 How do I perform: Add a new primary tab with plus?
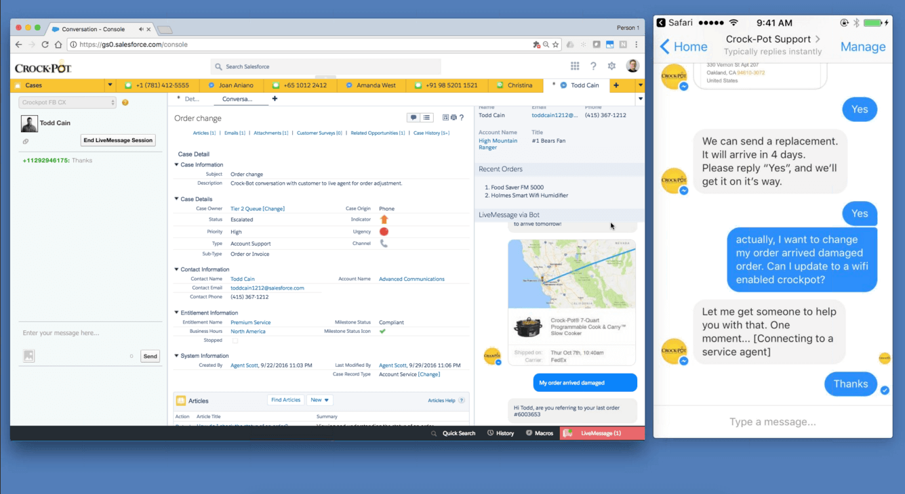tap(616, 85)
